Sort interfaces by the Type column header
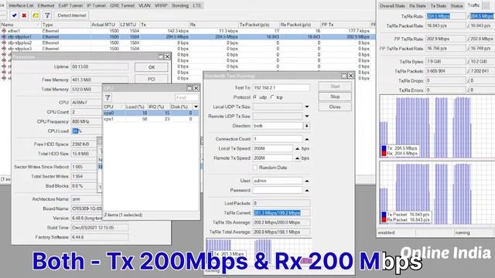Screen dimensions: 495x278 (66, 25)
